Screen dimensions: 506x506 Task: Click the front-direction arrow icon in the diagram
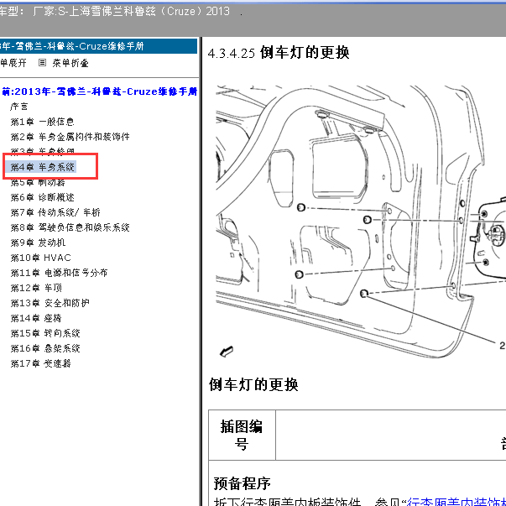point(226,351)
